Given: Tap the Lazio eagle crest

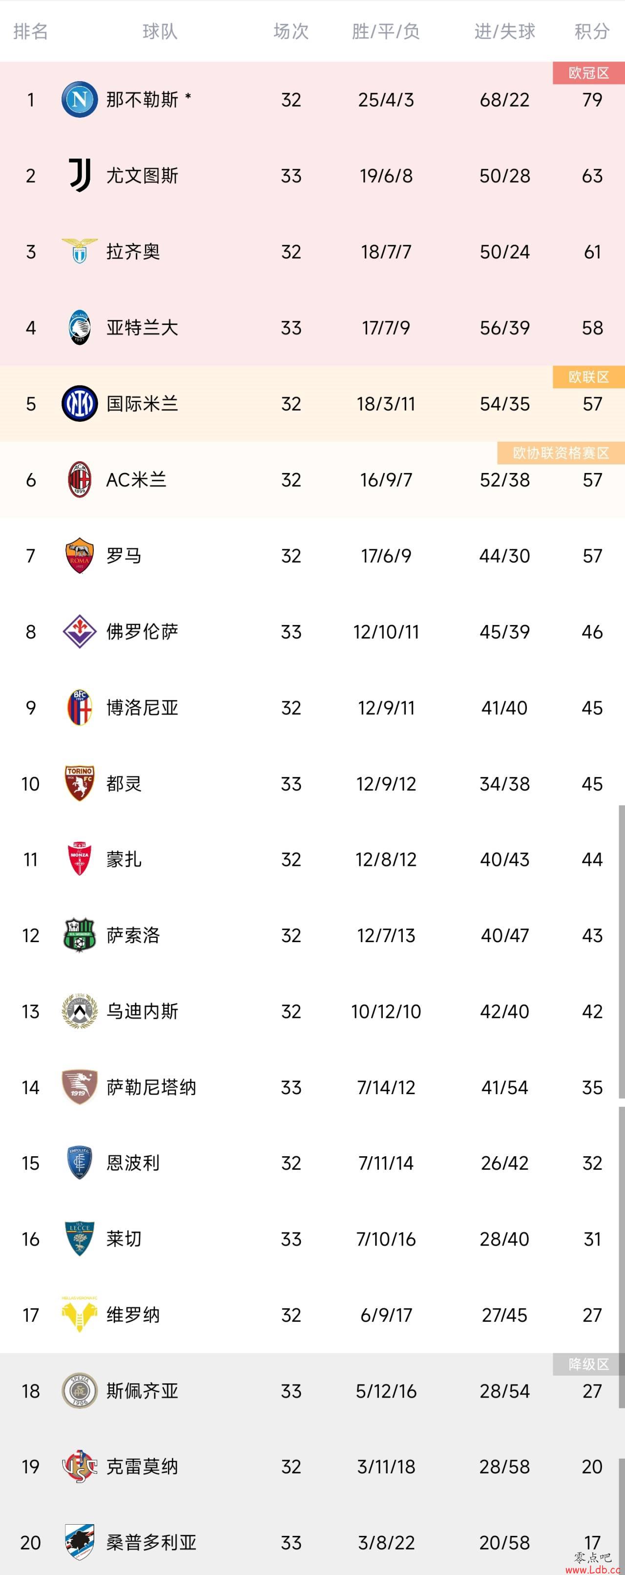Looking at the screenshot, I should click(x=80, y=251).
